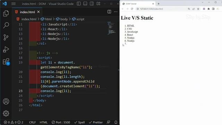Toggle the bottom panel layout
This screenshot has height=125, width=222.
click(x=85, y=4)
